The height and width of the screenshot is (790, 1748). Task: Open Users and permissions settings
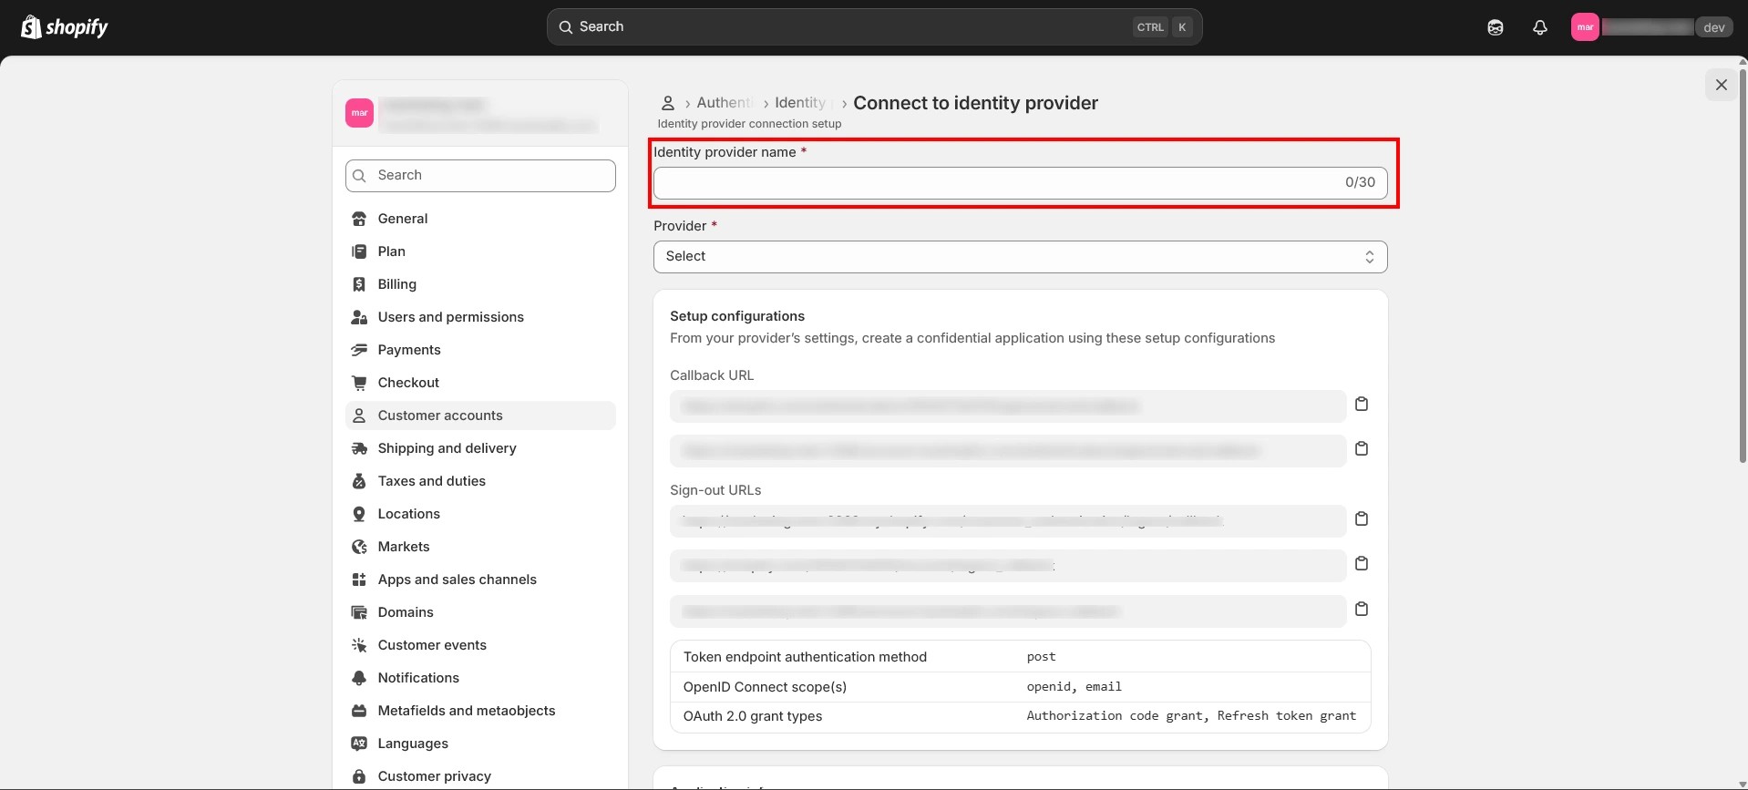[450, 317]
